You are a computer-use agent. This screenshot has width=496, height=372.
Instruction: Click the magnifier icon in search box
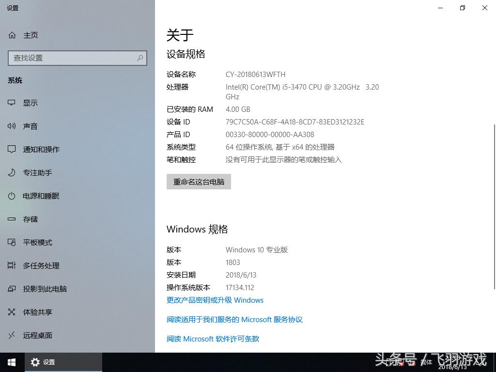pyautogui.click(x=140, y=58)
